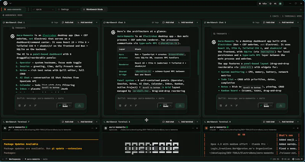Image resolution: width=305 pixels, height=162 pixels.
Task: Click the claude agent icon in Terminal 9
Action: point(206,128)
